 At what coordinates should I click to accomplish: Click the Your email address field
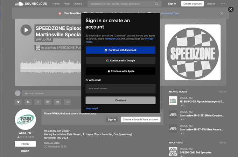[x=120, y=89]
